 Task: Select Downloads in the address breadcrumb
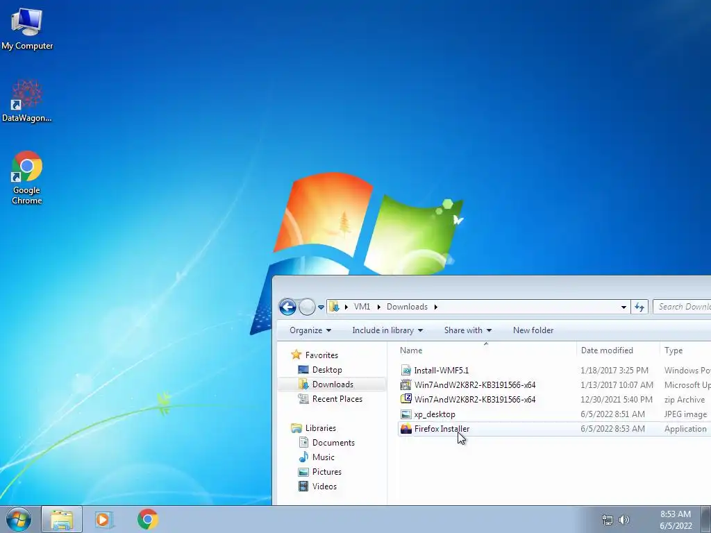[407, 307]
